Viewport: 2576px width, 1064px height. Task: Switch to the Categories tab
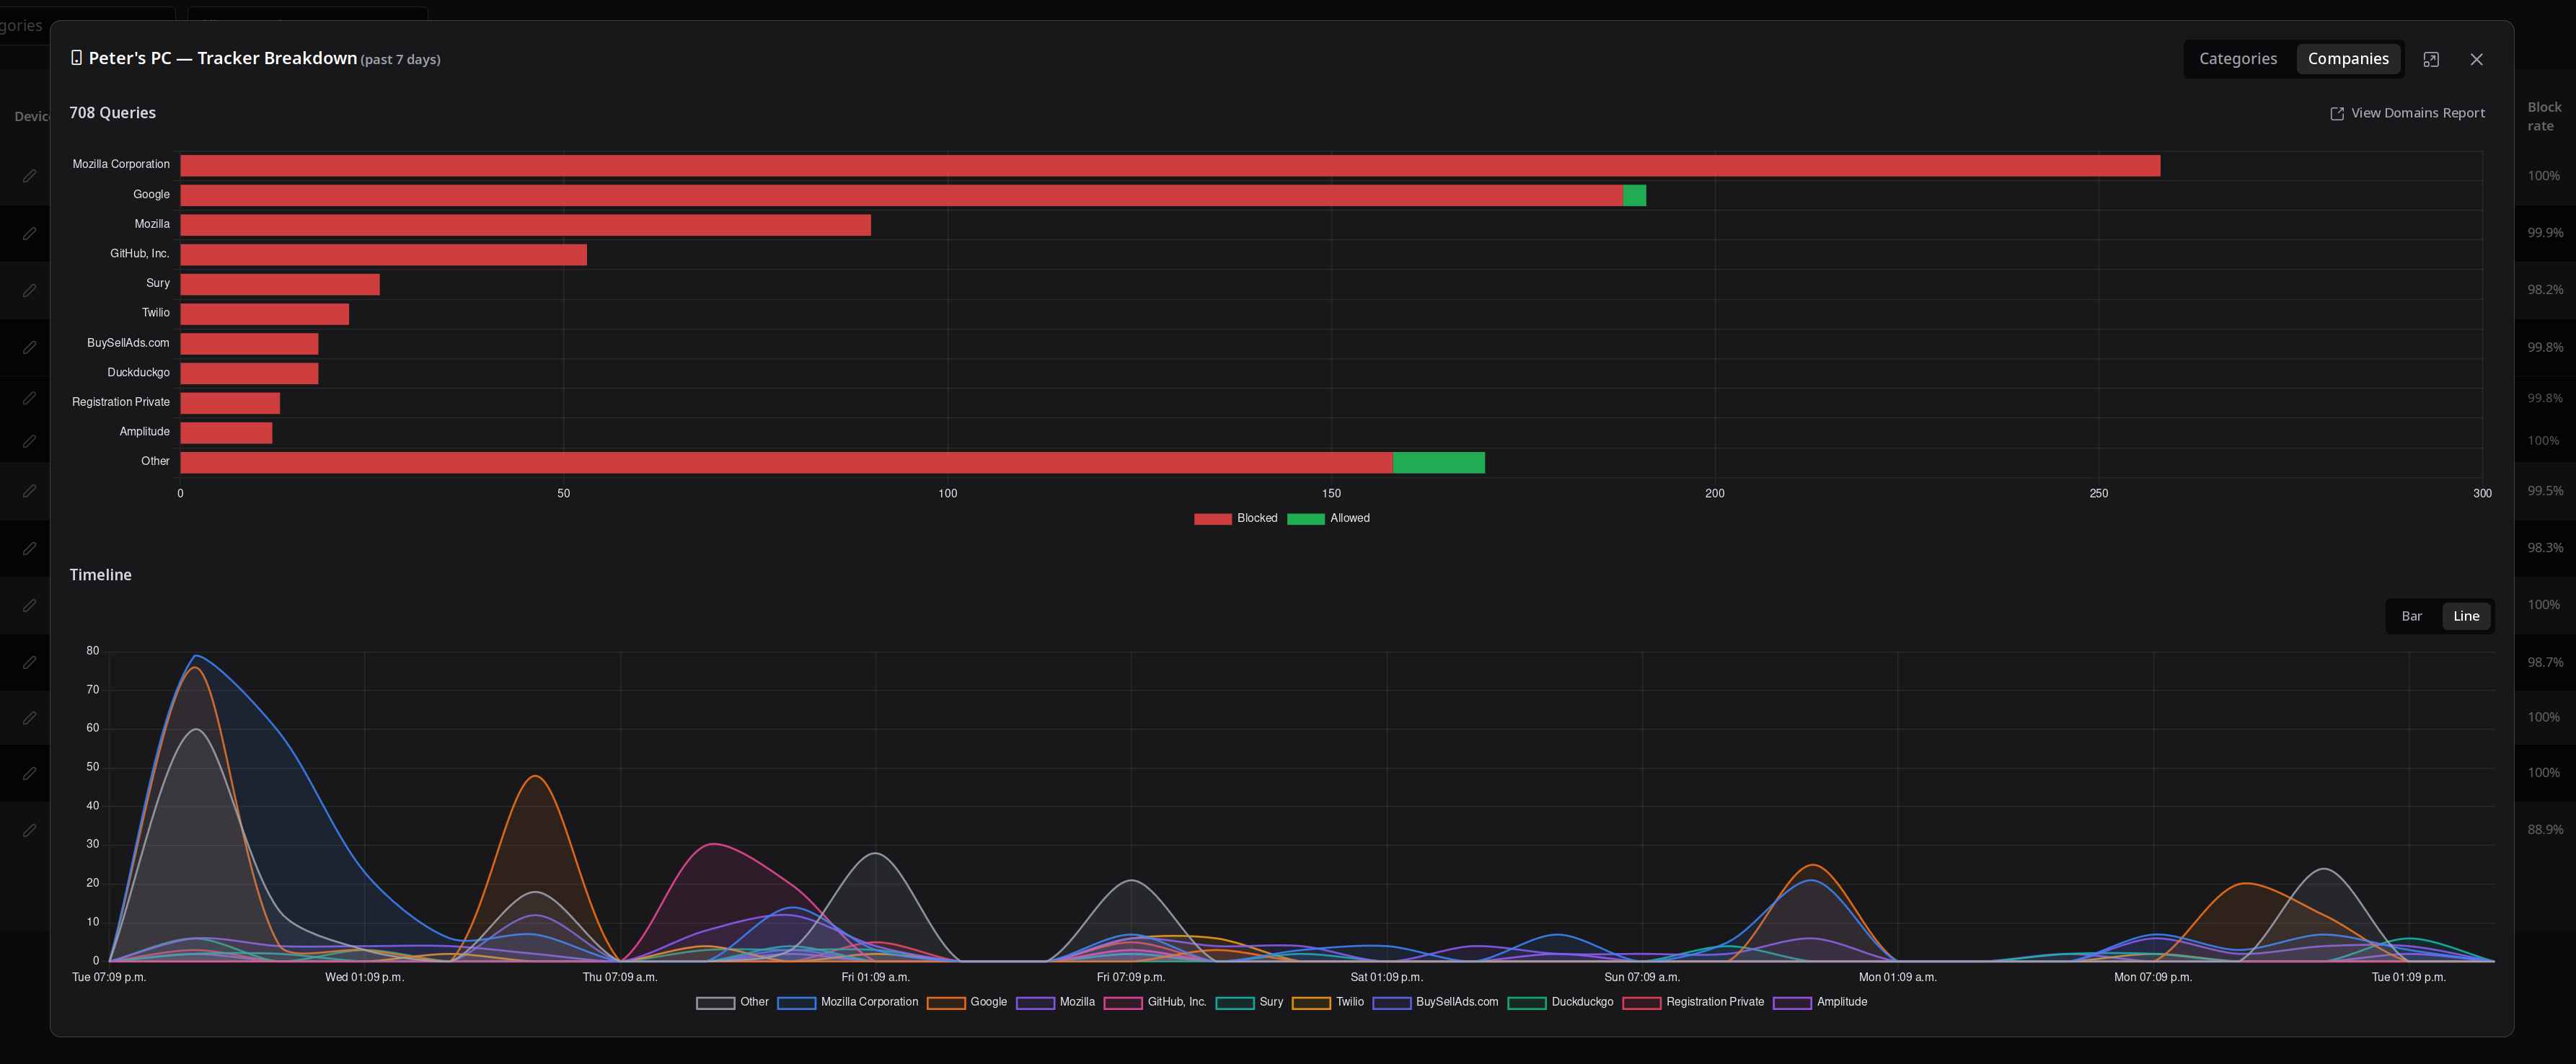point(2237,59)
